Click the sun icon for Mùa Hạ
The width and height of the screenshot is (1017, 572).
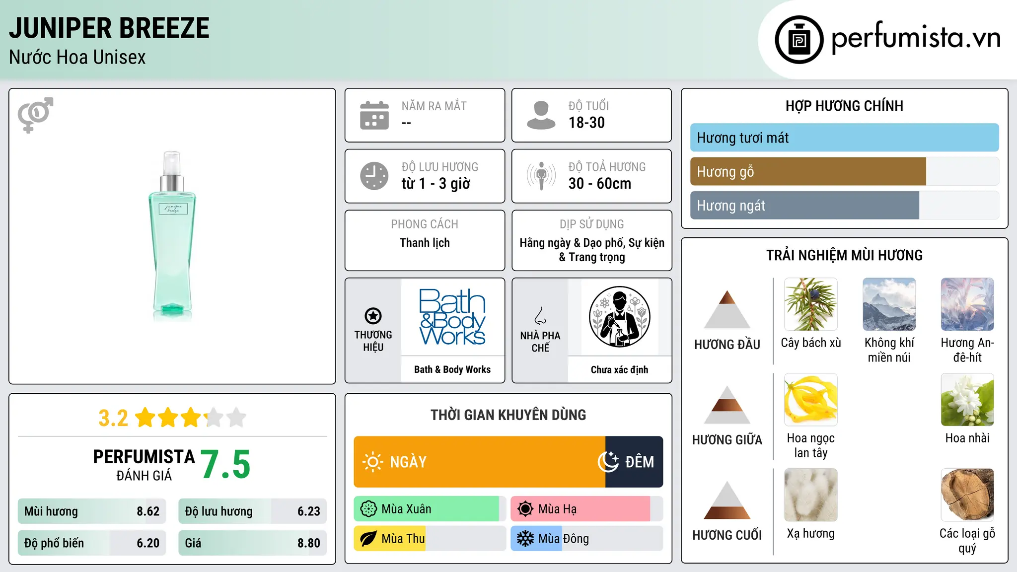click(x=525, y=509)
